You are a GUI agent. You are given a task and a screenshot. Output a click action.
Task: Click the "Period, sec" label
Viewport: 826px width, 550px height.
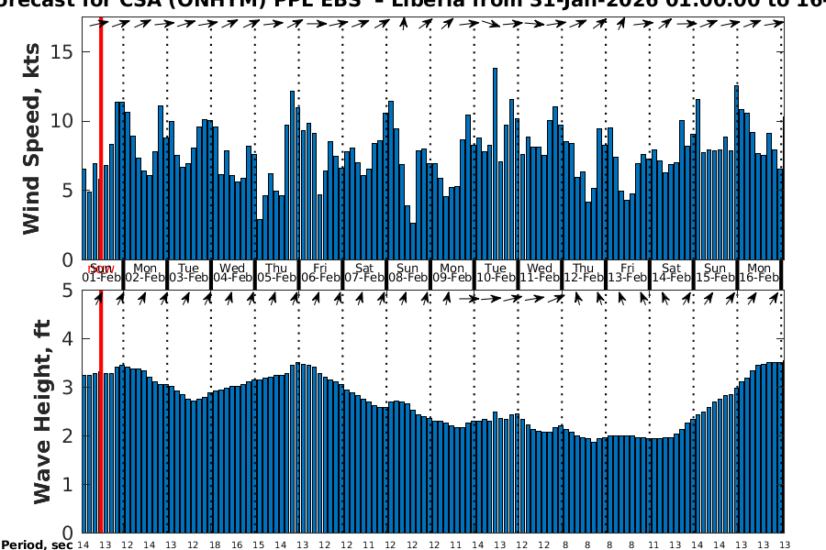pos(37,545)
